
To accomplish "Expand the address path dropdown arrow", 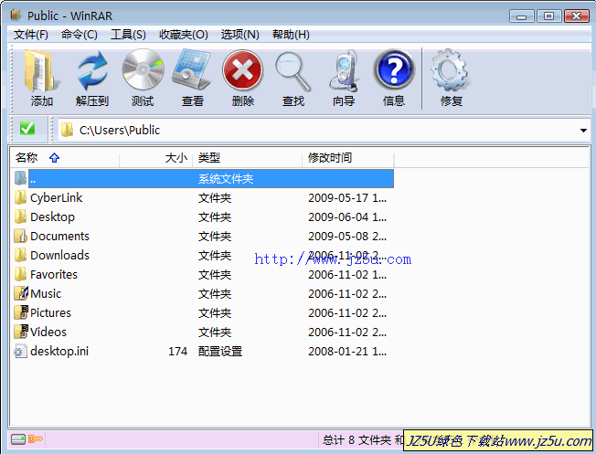I will tap(583, 131).
